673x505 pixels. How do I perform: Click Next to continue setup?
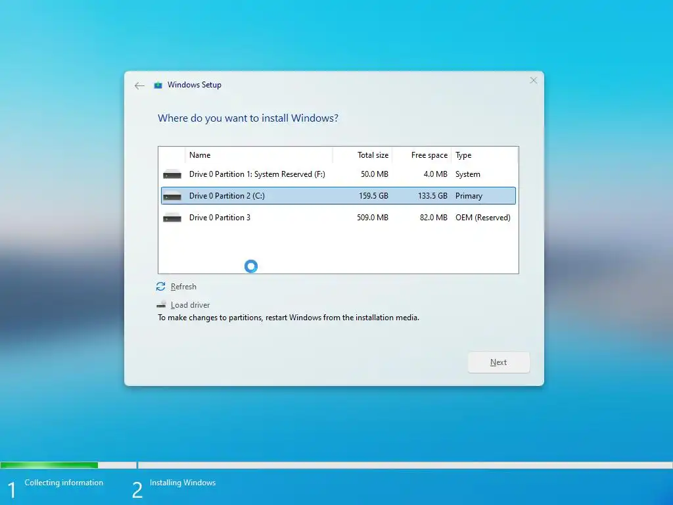pos(498,362)
